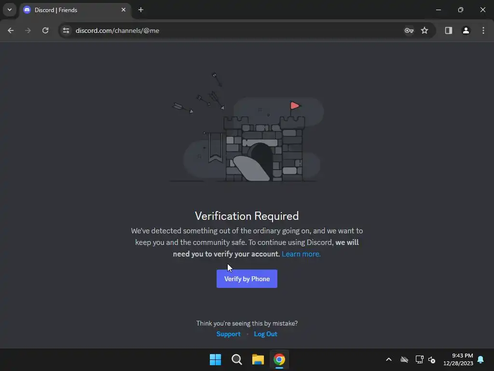
Task: Open the browser side panel
Action: (x=448, y=30)
